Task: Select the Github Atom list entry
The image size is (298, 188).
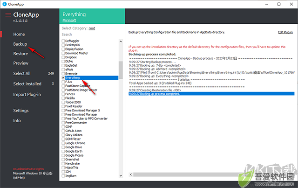Action: (x=74, y=131)
